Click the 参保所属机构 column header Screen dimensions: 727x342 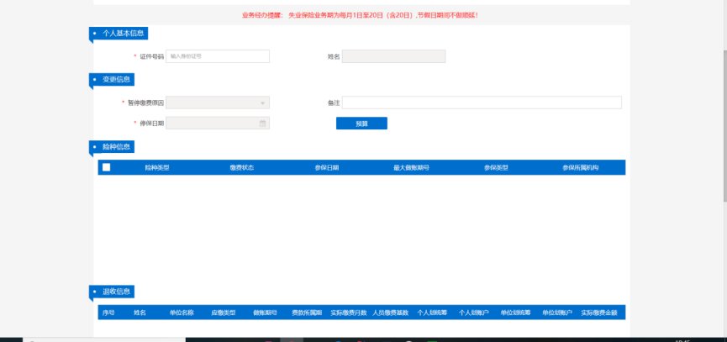pyautogui.click(x=580, y=167)
